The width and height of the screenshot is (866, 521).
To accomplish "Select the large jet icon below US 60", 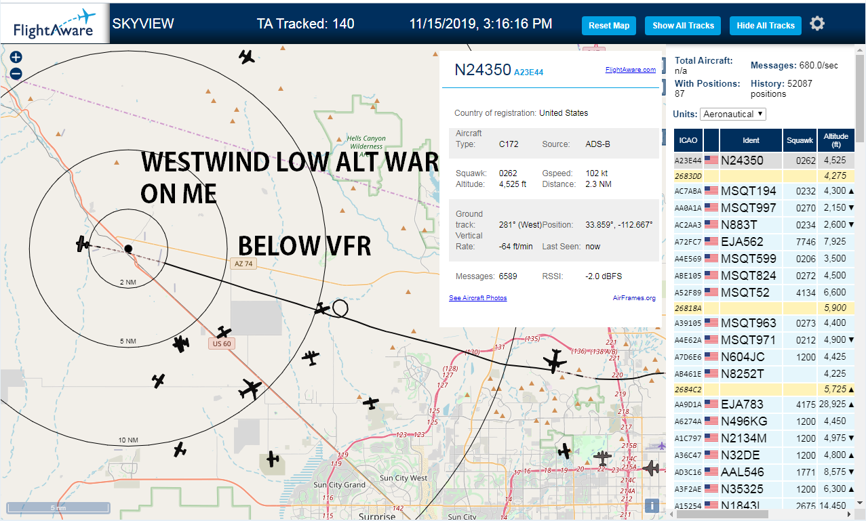I will [x=250, y=389].
